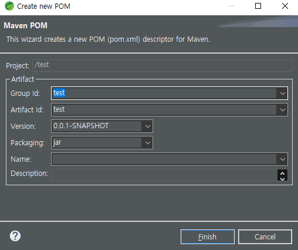The width and height of the screenshot is (298, 250).
Task: Click the disabled Project field /test
Action: [162, 65]
